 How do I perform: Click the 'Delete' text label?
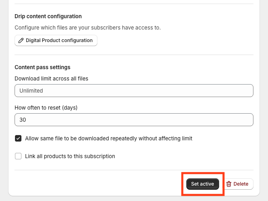(x=241, y=184)
